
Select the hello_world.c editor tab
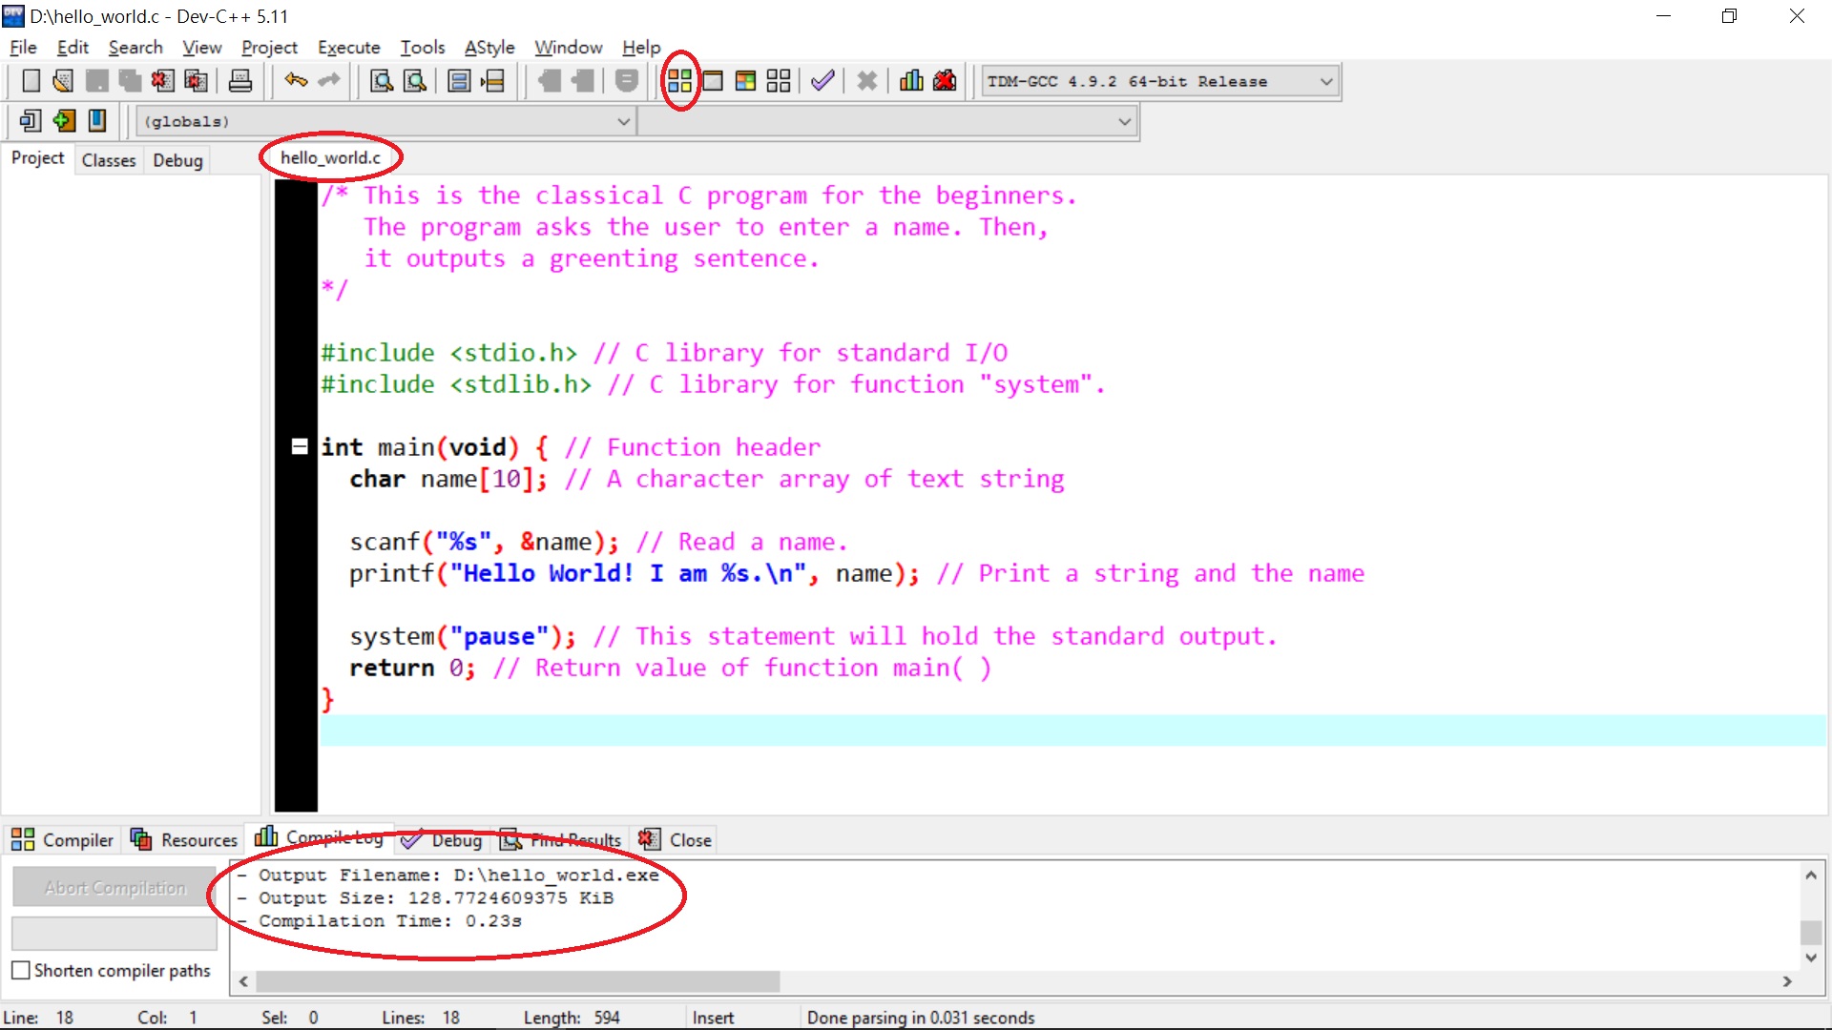(330, 157)
